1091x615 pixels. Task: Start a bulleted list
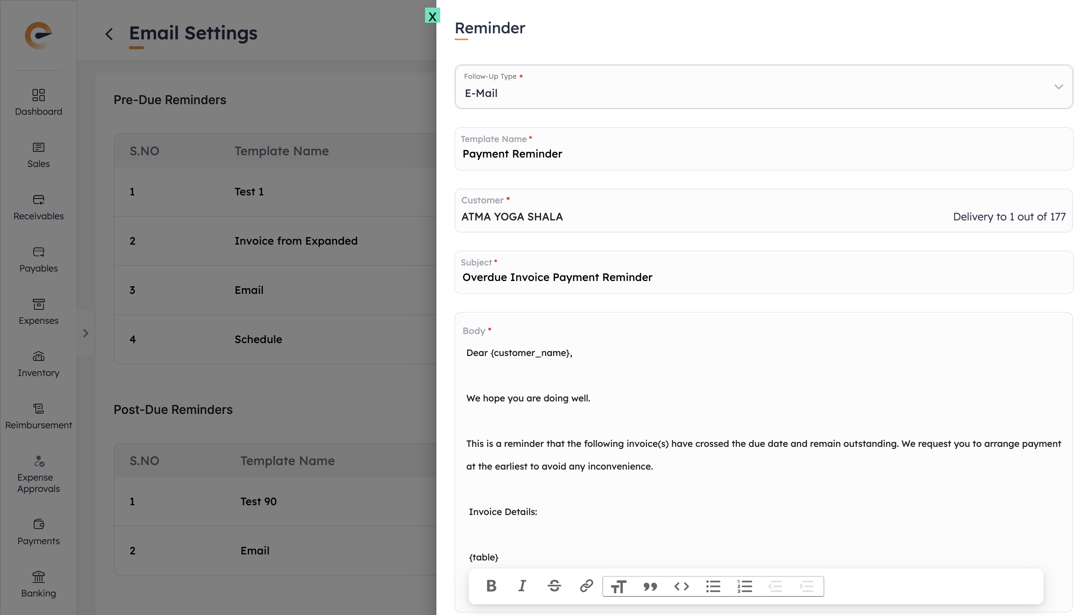tap(713, 587)
